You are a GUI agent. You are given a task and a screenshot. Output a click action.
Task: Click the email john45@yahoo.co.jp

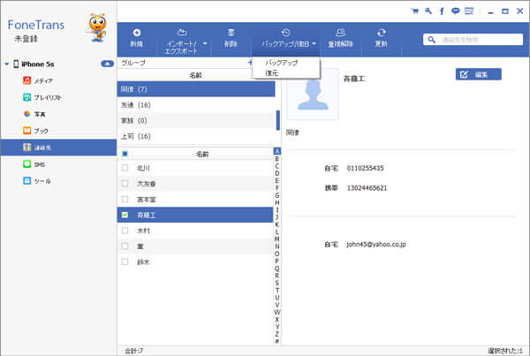coord(376,244)
